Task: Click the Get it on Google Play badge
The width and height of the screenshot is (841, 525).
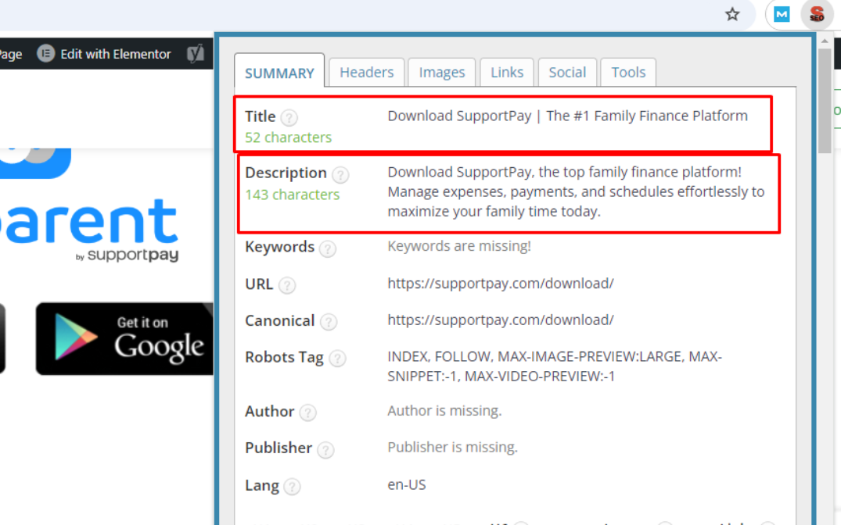Action: tap(125, 338)
